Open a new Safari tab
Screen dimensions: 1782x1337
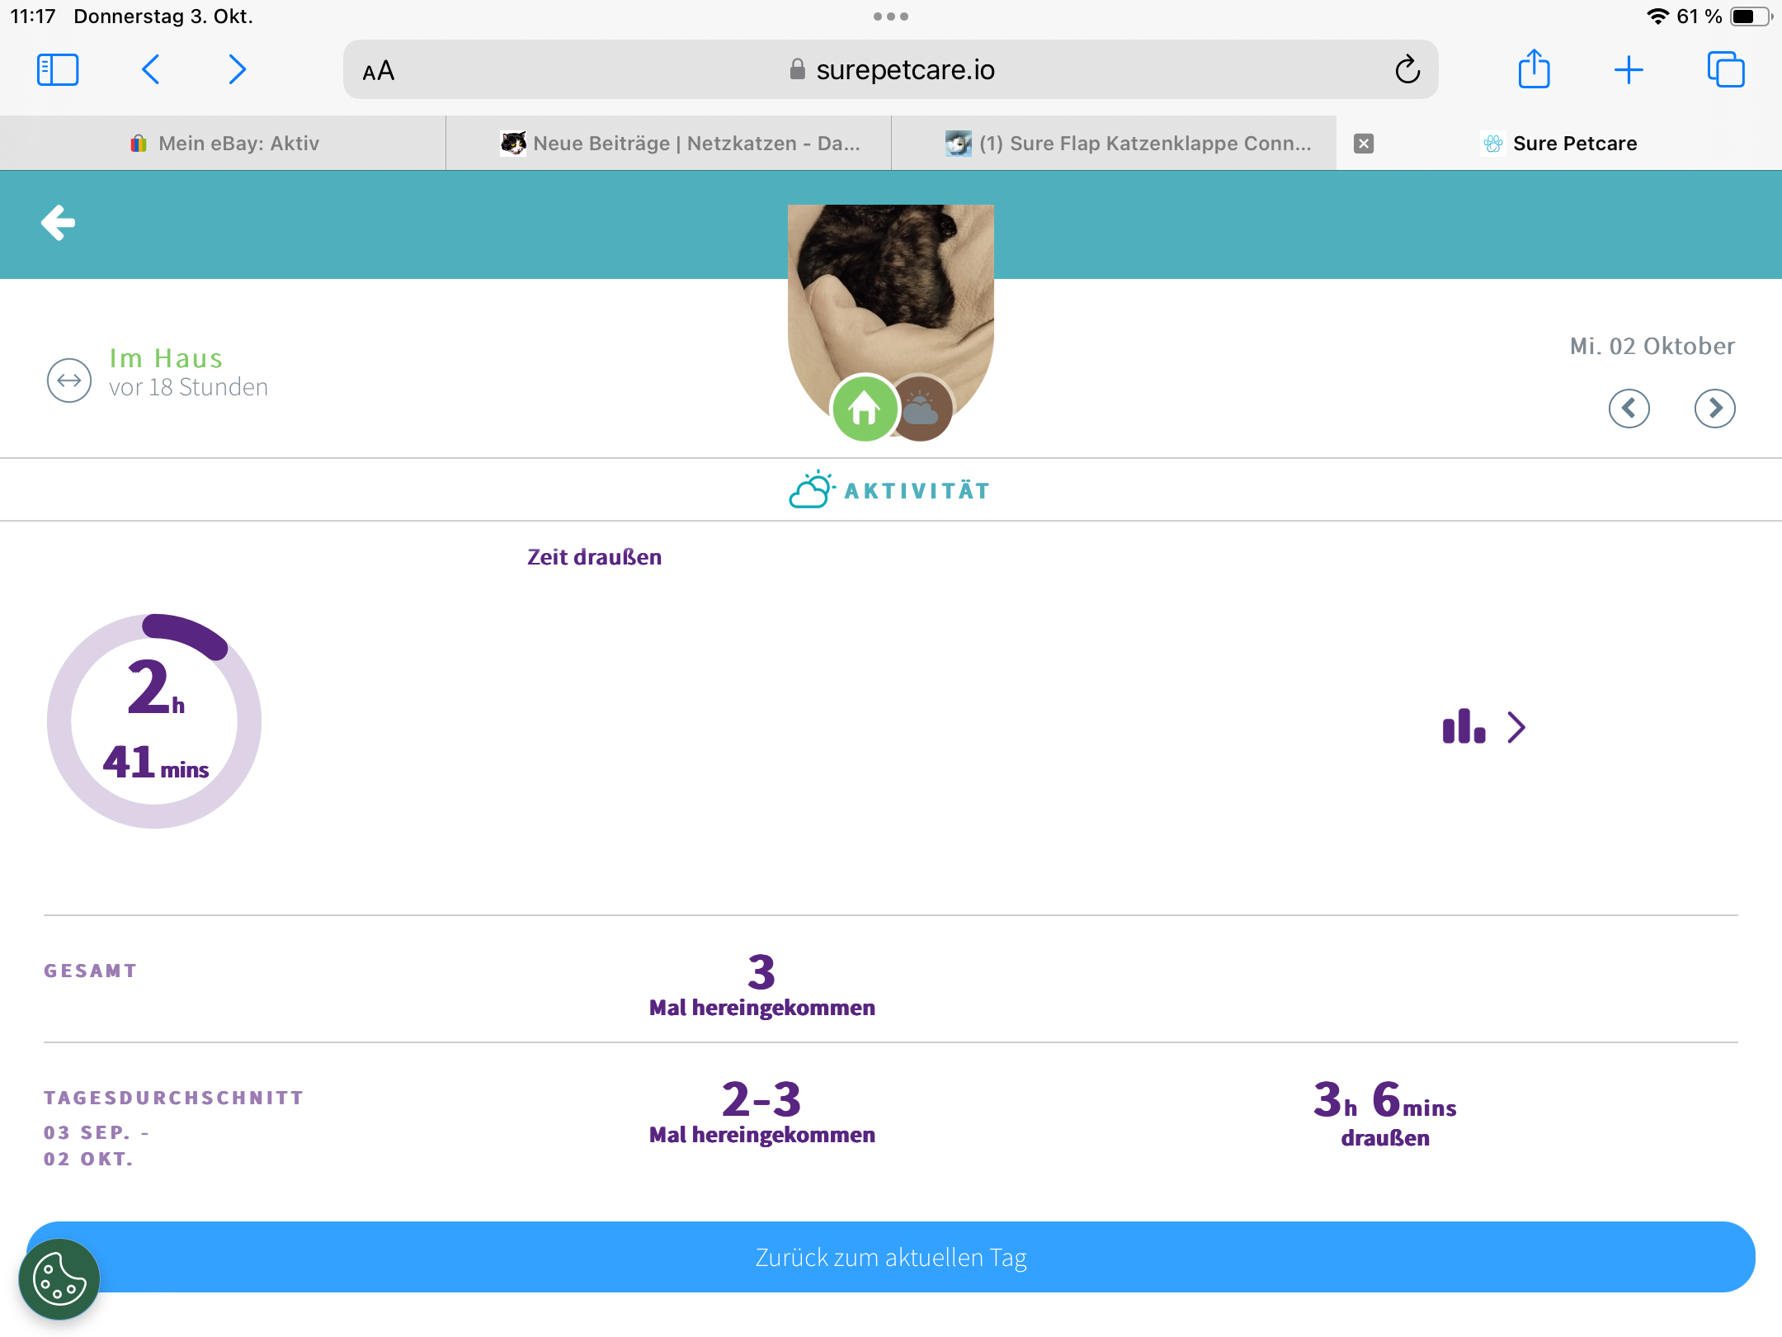[x=1629, y=70]
